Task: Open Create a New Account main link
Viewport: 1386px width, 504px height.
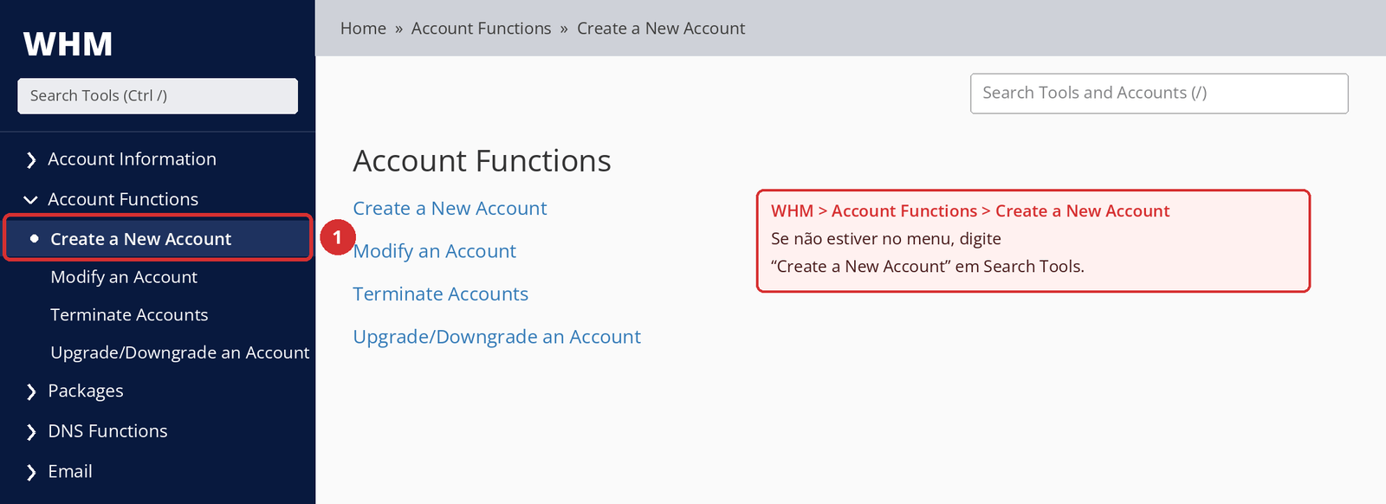Action: [x=450, y=209]
